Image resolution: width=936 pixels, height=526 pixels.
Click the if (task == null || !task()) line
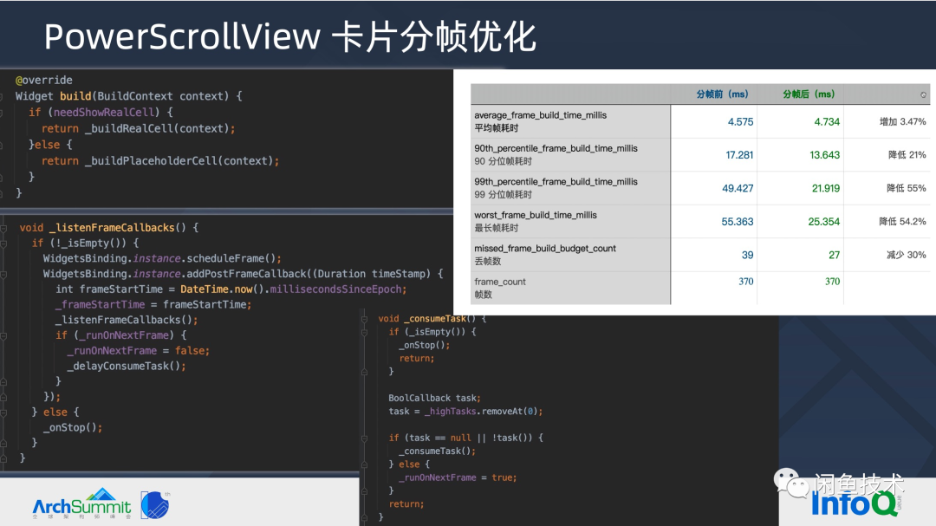pyautogui.click(x=465, y=438)
